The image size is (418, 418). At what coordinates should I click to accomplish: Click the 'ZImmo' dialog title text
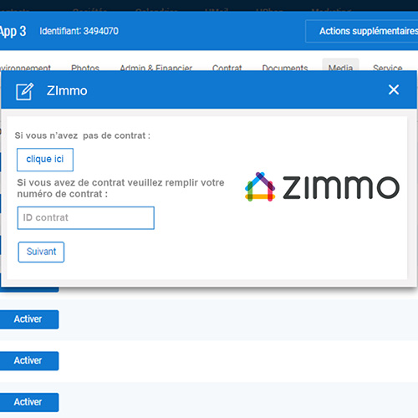67,91
